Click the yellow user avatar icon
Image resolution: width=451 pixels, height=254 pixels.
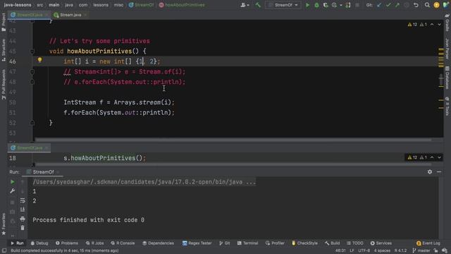[436, 5]
